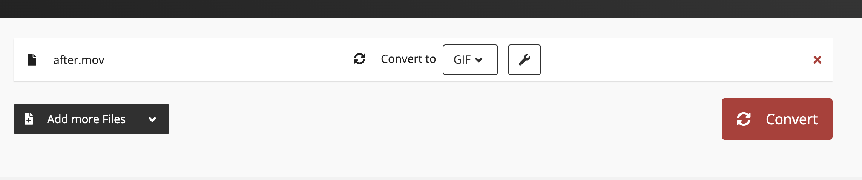Open conversion settings with the wrench icon
Viewport: 862px width, 180px height.
[524, 60]
